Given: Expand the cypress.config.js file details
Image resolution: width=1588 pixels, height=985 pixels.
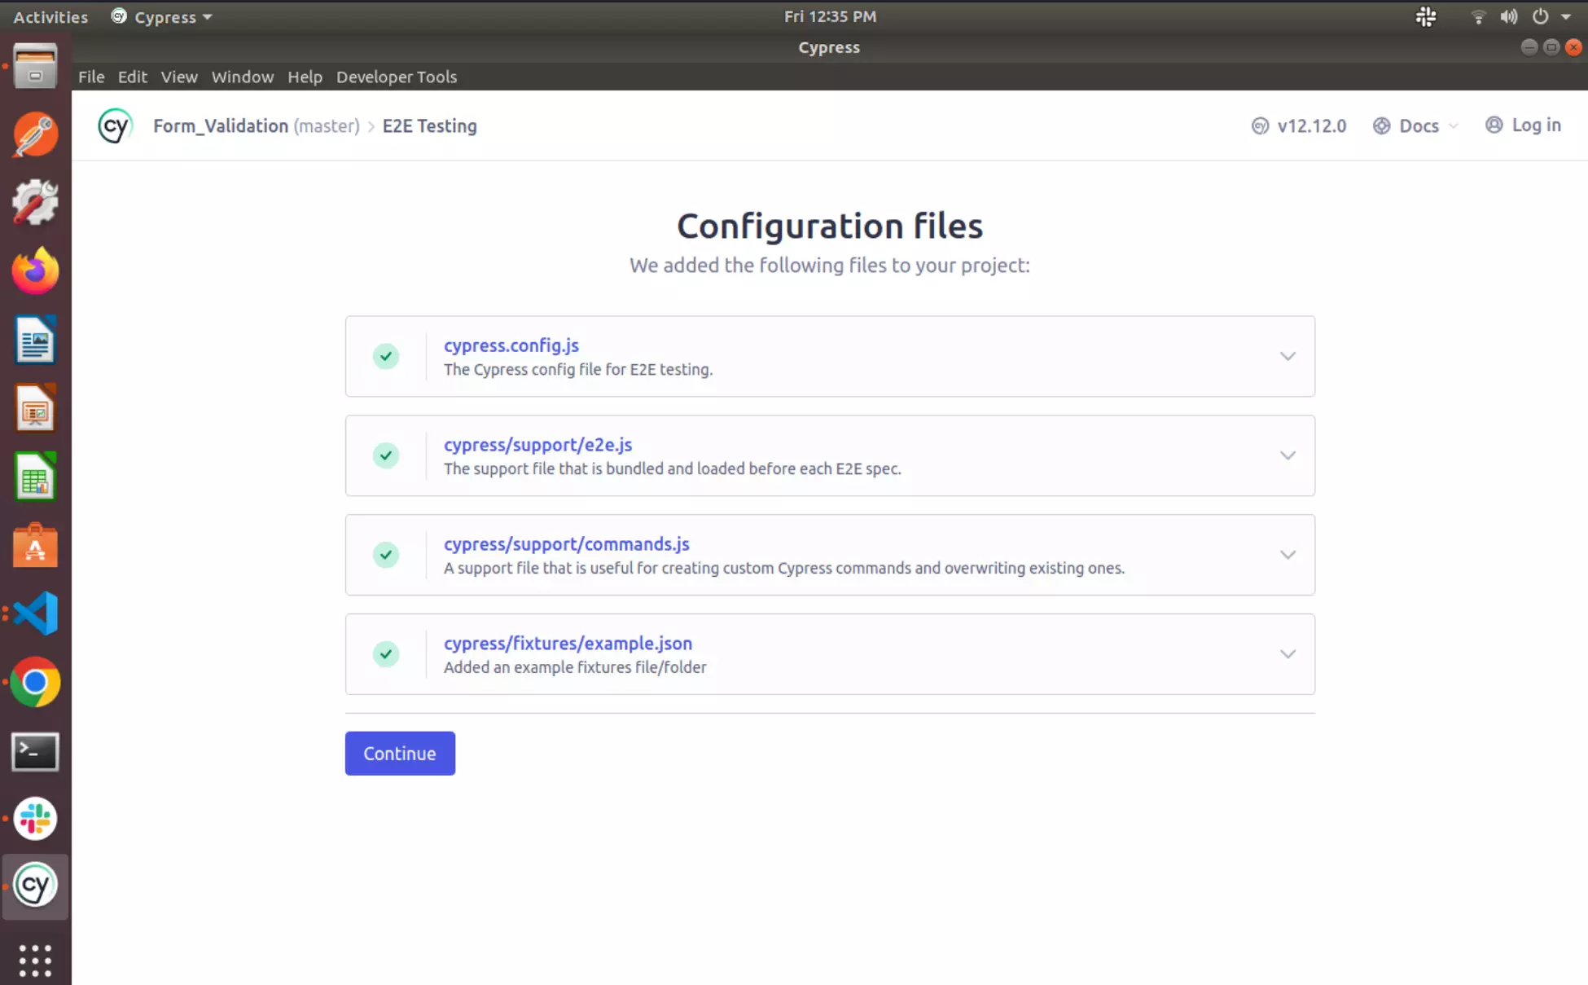Looking at the screenshot, I should (1288, 356).
